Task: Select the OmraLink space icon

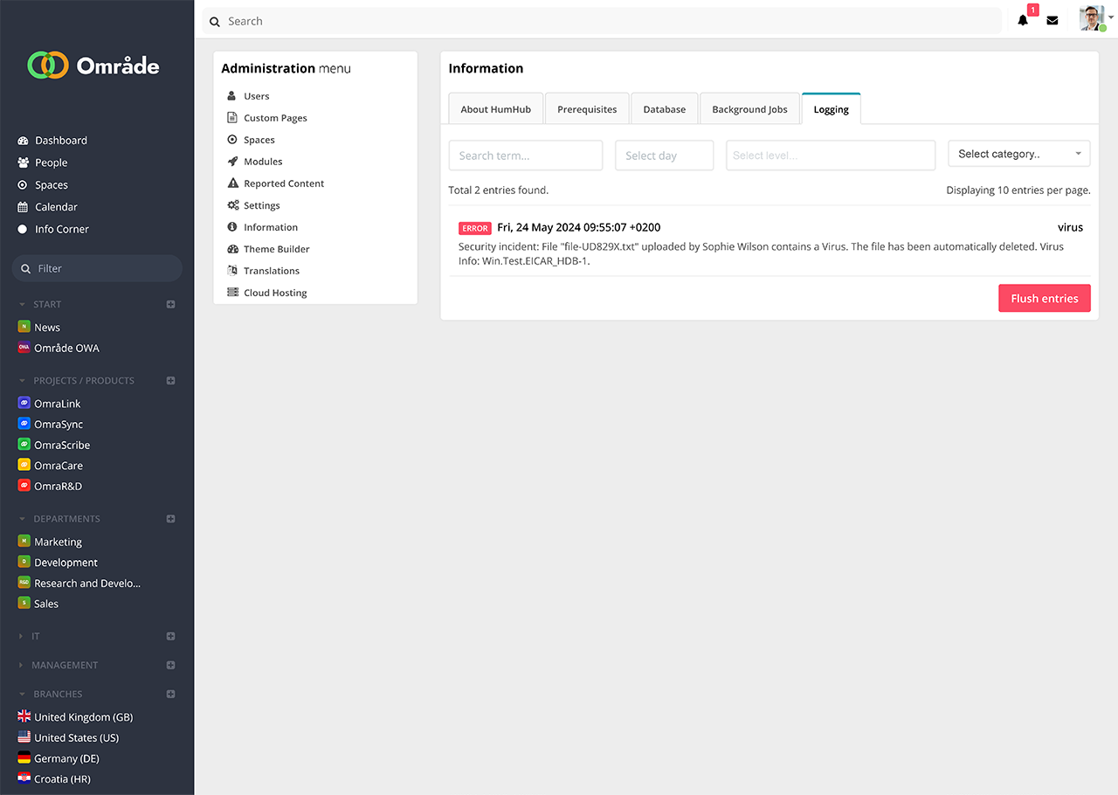Action: tap(24, 404)
